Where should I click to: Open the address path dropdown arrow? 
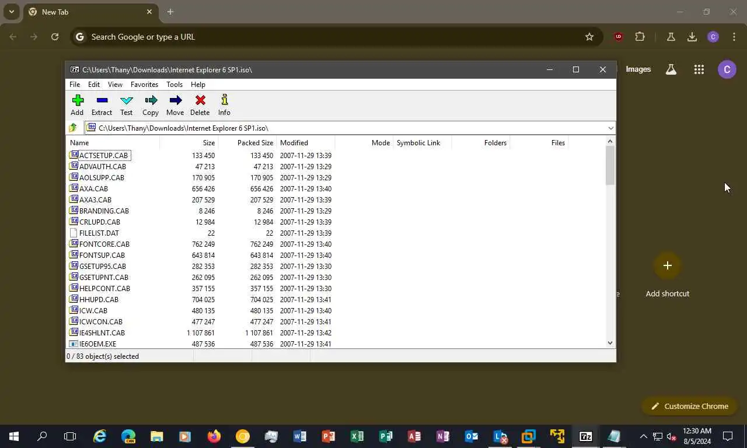(610, 128)
